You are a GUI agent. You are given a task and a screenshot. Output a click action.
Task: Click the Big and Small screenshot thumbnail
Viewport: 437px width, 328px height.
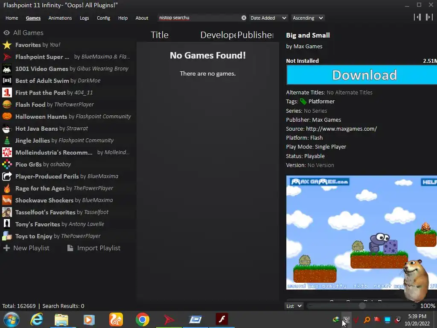point(361,232)
